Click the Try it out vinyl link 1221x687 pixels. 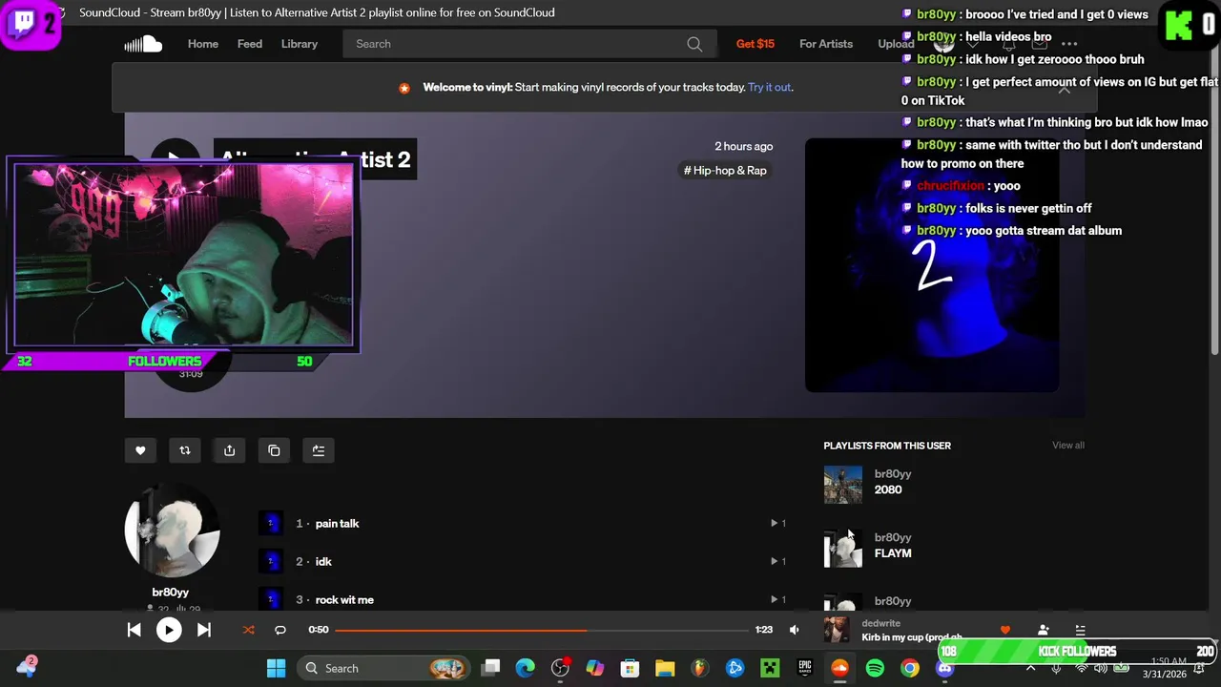769,87
